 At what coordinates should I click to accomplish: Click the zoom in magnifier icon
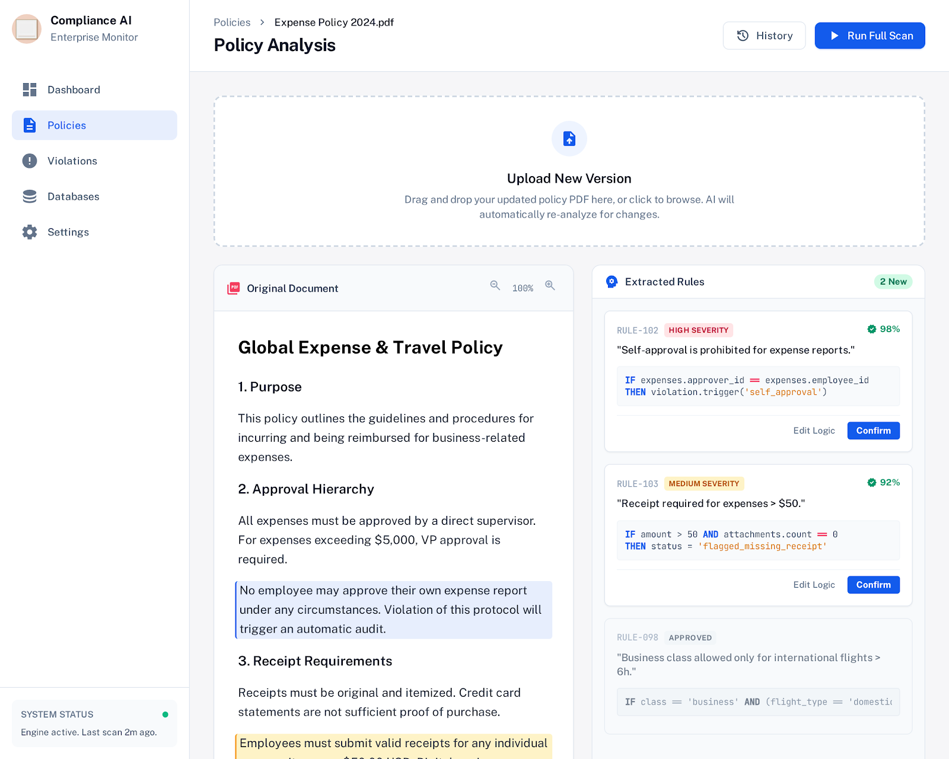pos(550,286)
